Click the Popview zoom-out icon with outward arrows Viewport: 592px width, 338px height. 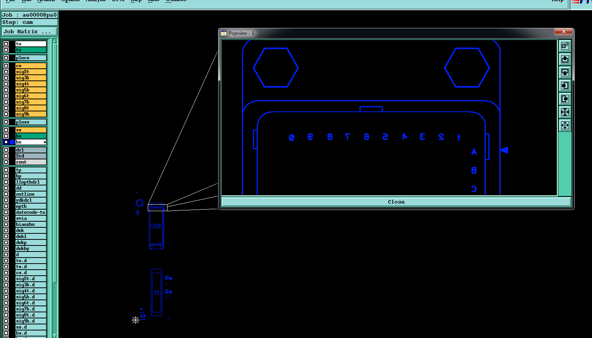[x=565, y=125]
